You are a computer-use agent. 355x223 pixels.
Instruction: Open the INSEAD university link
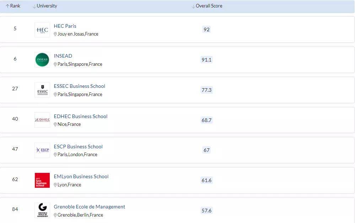(x=63, y=56)
